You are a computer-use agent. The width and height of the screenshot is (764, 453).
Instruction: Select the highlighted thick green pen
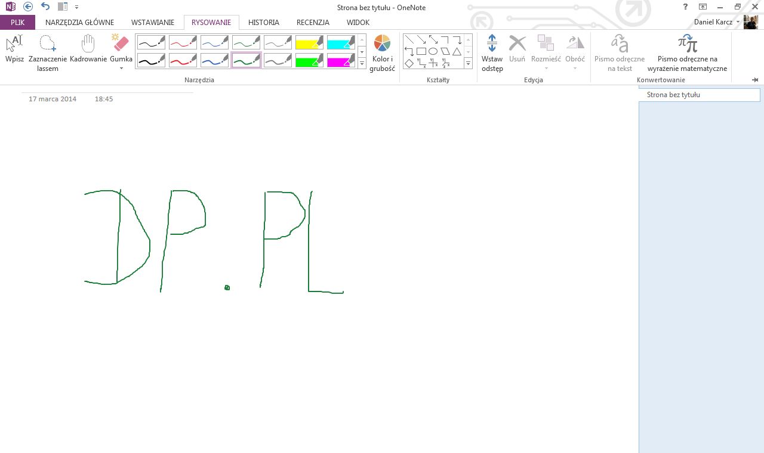click(x=246, y=60)
